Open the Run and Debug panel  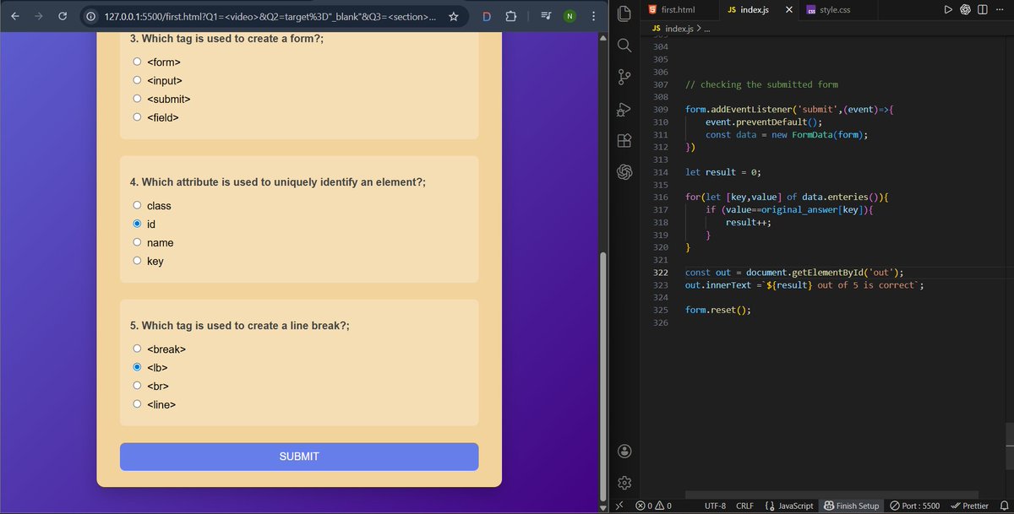[624, 109]
